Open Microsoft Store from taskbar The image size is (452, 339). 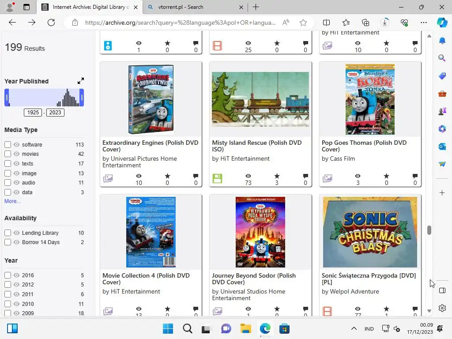pos(284,328)
